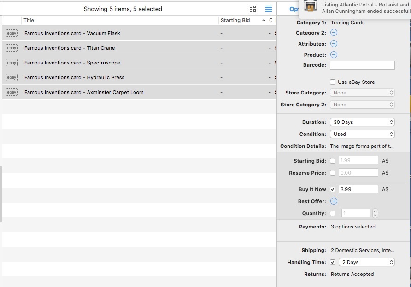The image size is (411, 287).
Task: Add Attributes with plus icon
Action: tap(334, 43)
